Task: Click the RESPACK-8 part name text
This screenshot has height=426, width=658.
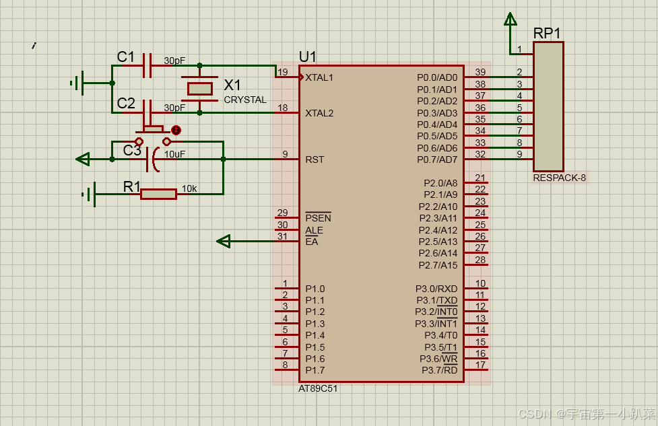Action: (560, 178)
